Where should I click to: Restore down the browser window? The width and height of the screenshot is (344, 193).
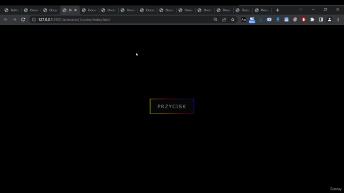pyautogui.click(x=325, y=10)
